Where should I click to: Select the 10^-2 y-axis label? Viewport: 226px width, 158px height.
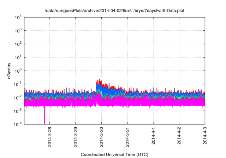click(18, 98)
